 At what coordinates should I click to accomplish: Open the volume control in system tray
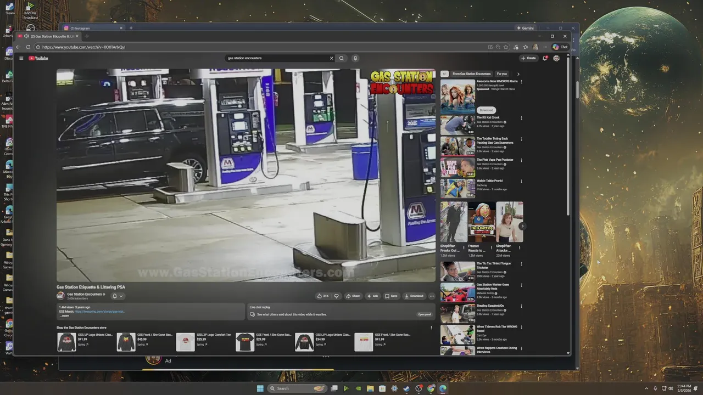(x=671, y=388)
